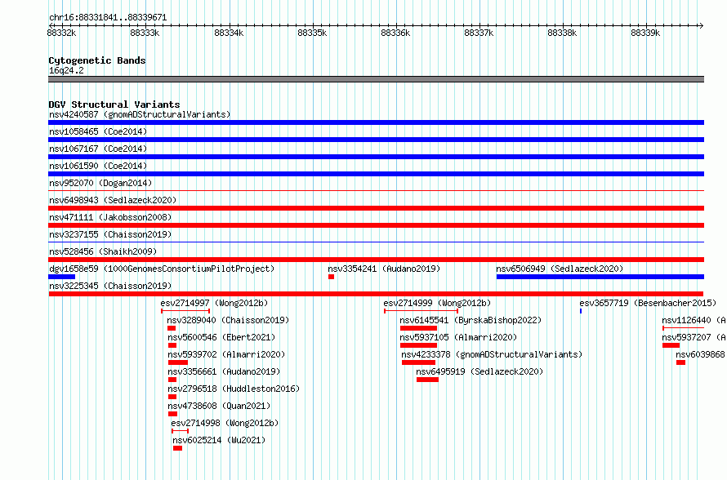Click red bar under nsv6495919

pyautogui.click(x=427, y=380)
